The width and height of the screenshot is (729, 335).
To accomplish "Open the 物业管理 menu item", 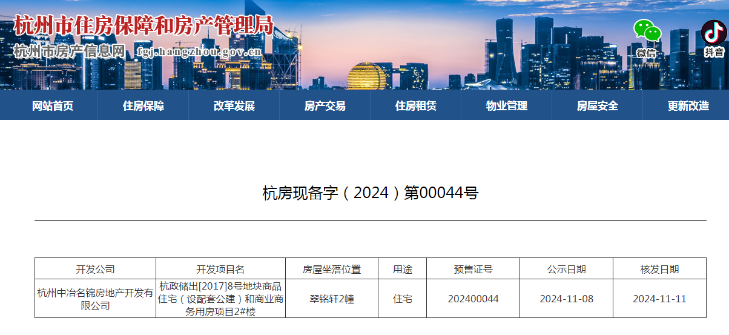I will [x=507, y=106].
